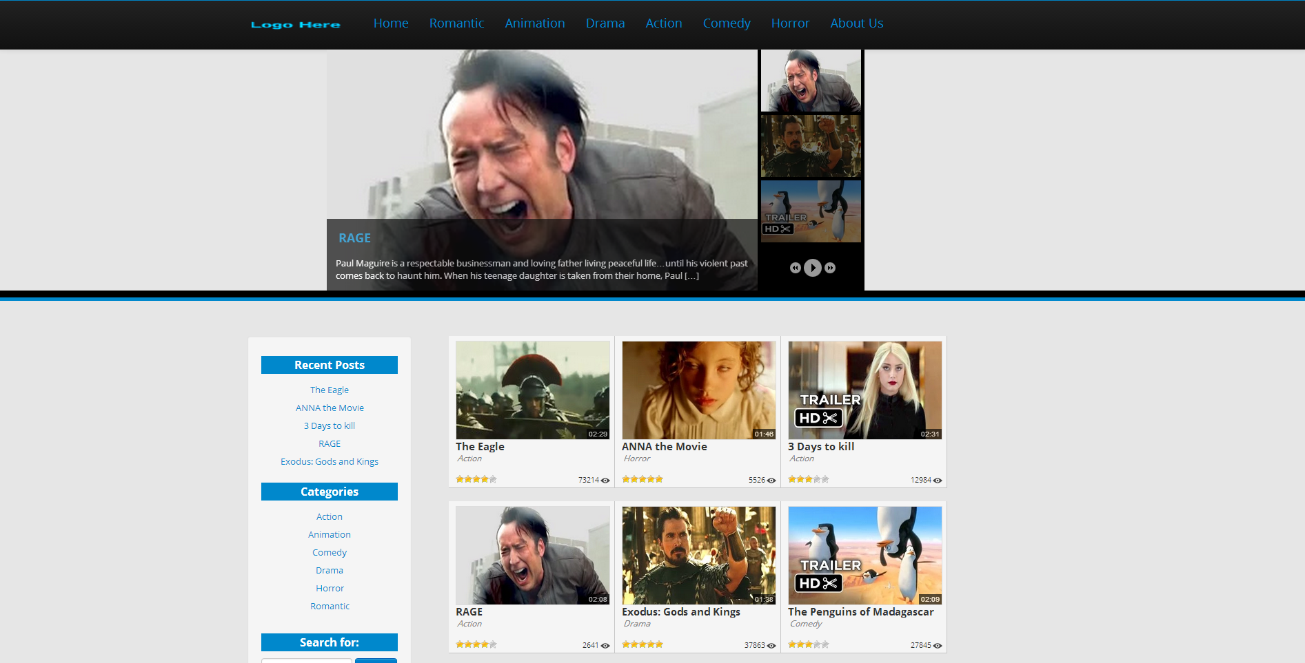
Task: Open the About Us page
Action: coord(857,23)
